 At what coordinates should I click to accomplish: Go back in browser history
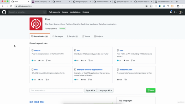pos(3,6)
